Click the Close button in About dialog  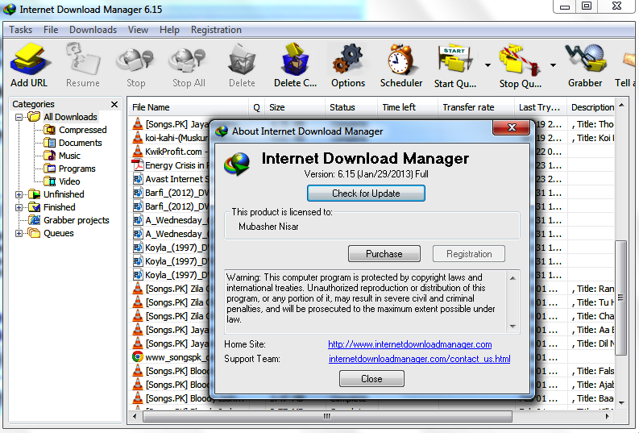371,379
